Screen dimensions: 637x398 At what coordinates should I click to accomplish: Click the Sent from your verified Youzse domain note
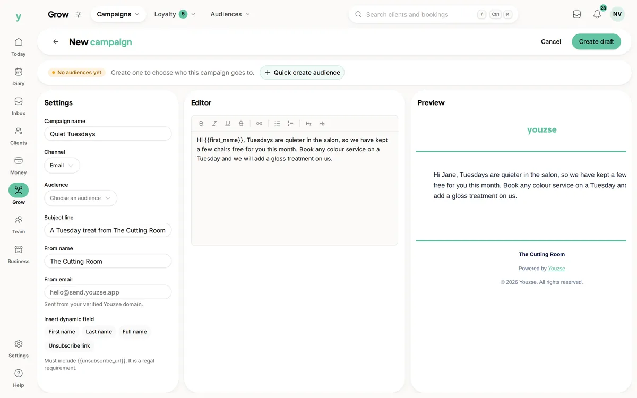(x=93, y=304)
